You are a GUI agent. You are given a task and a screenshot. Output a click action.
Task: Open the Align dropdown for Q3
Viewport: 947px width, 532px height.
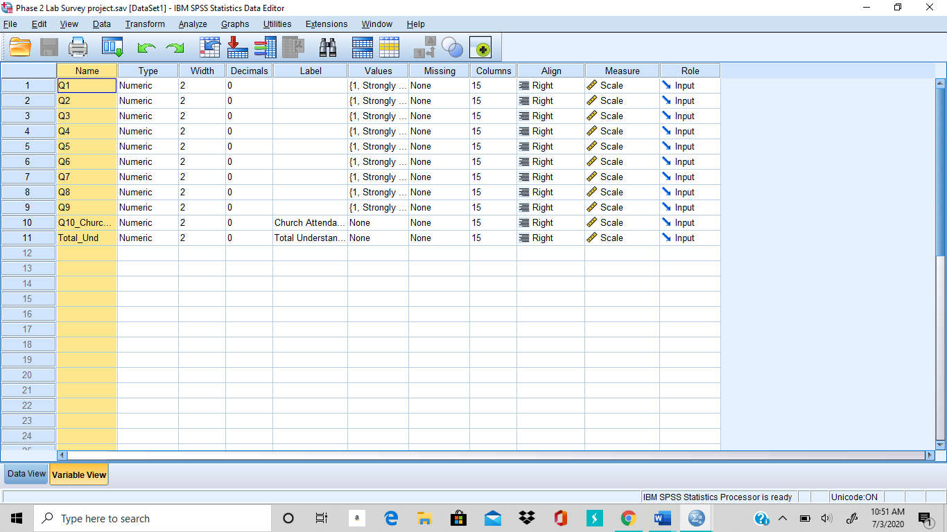(548, 116)
